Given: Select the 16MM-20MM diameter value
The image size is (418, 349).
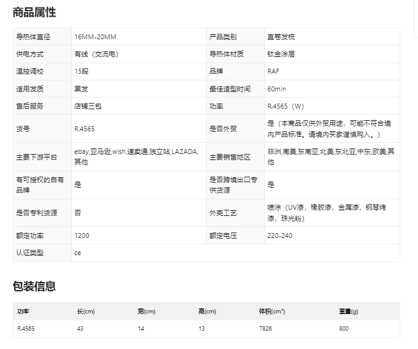Looking at the screenshot, I should 95,37.
